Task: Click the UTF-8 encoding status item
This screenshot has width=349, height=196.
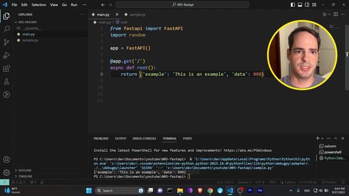Action: pyautogui.click(x=260, y=182)
